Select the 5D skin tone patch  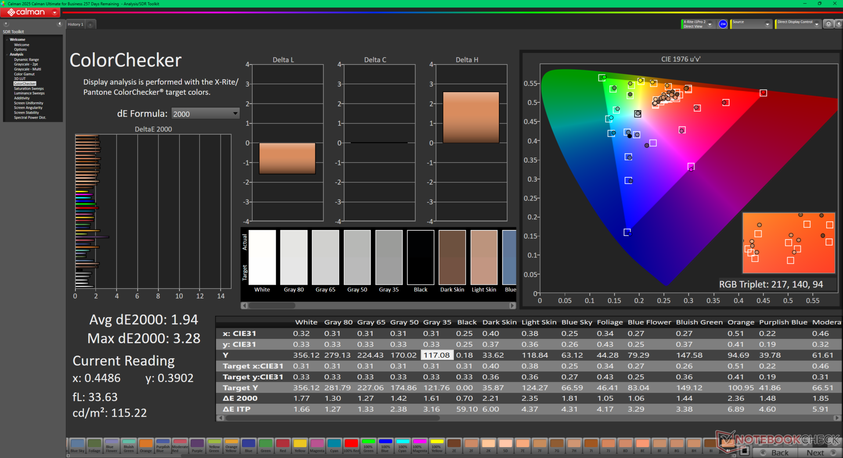[505, 446]
